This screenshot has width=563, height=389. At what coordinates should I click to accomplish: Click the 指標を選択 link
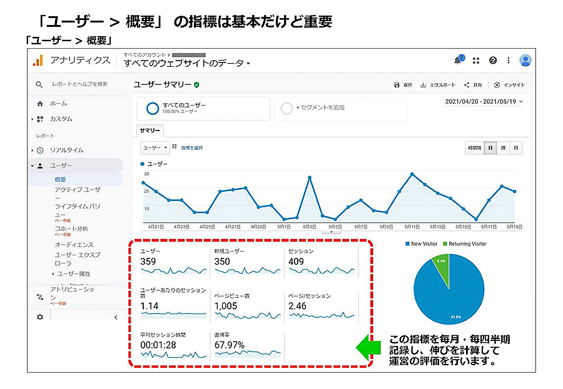(x=191, y=148)
